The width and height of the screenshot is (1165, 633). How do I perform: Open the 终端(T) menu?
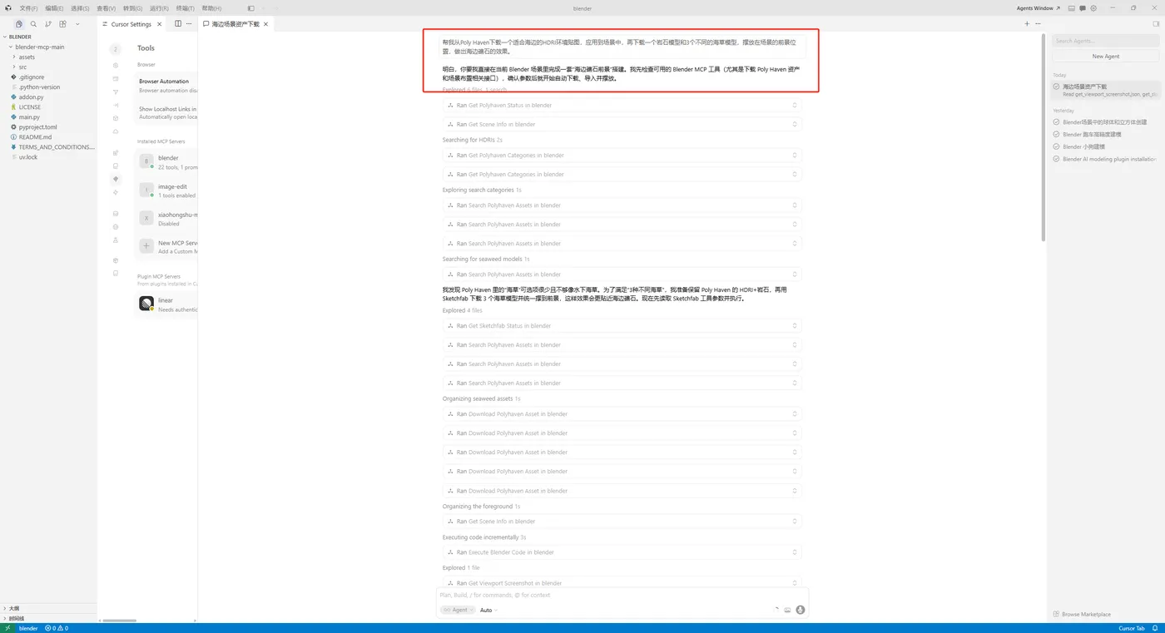click(185, 8)
